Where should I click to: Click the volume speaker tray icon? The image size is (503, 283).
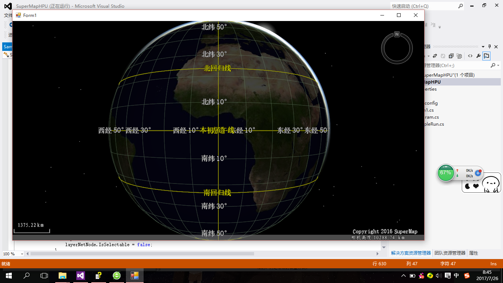click(439, 276)
